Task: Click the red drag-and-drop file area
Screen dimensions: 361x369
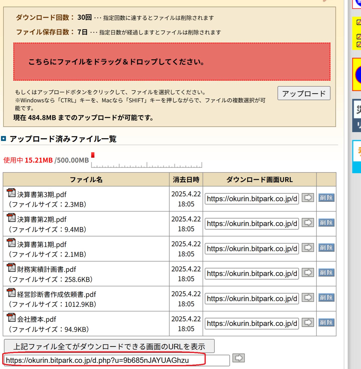Action: [172, 62]
